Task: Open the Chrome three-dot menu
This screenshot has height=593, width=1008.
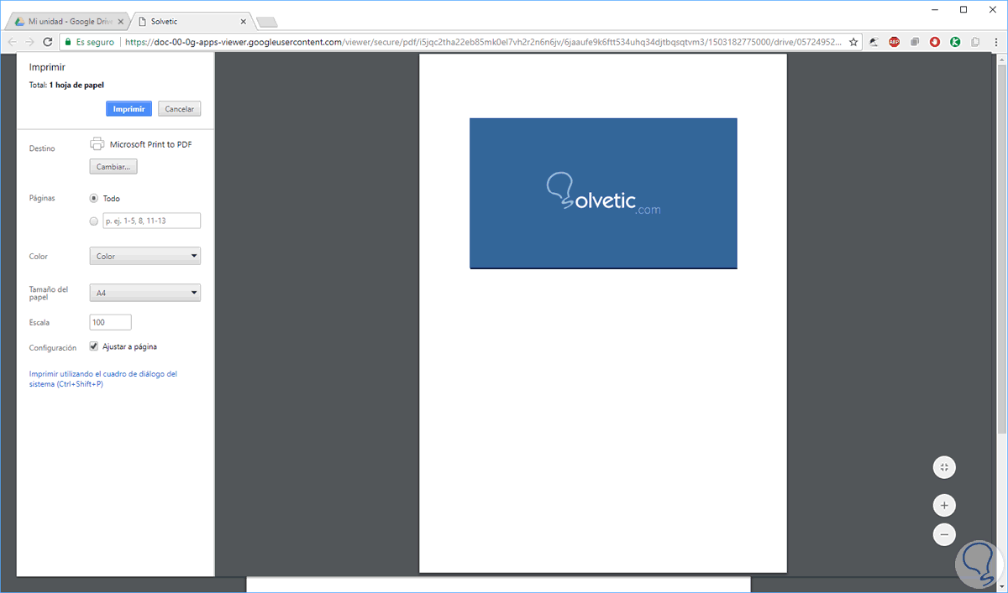Action: tap(995, 41)
